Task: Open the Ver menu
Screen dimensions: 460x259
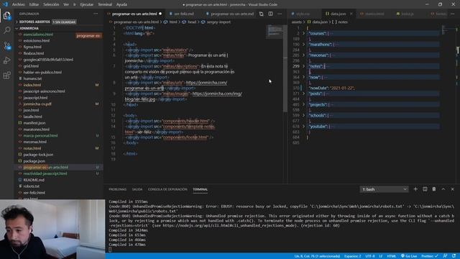Action: pos(66,4)
